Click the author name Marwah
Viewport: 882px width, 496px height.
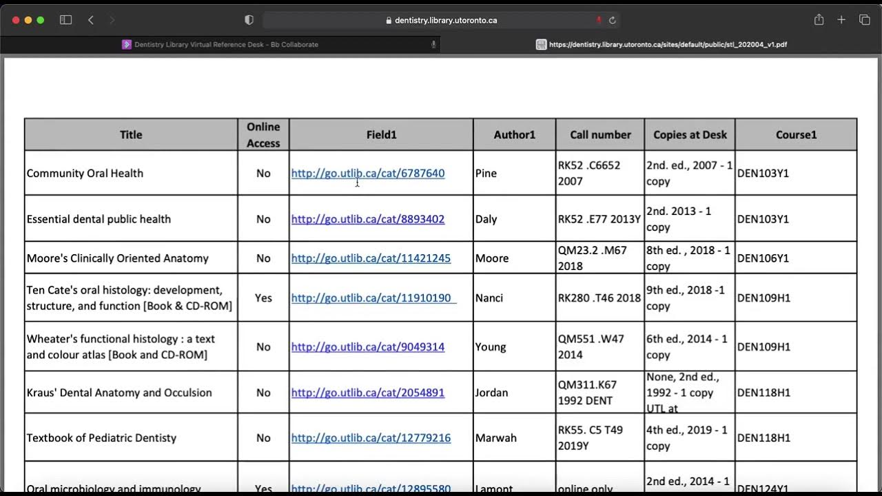[496, 438]
